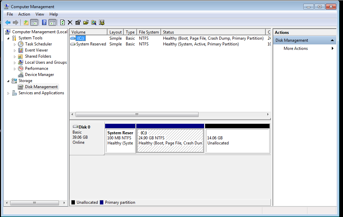Select the Shared Folders icon
This screenshot has height=217, width=343.
pyautogui.click(x=21, y=56)
